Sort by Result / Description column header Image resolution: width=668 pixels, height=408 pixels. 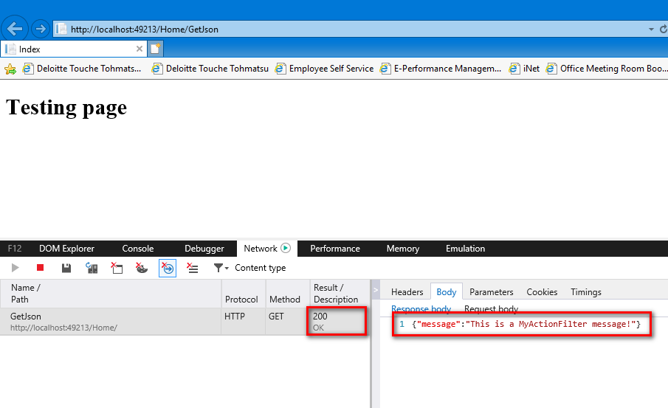pyautogui.click(x=340, y=294)
